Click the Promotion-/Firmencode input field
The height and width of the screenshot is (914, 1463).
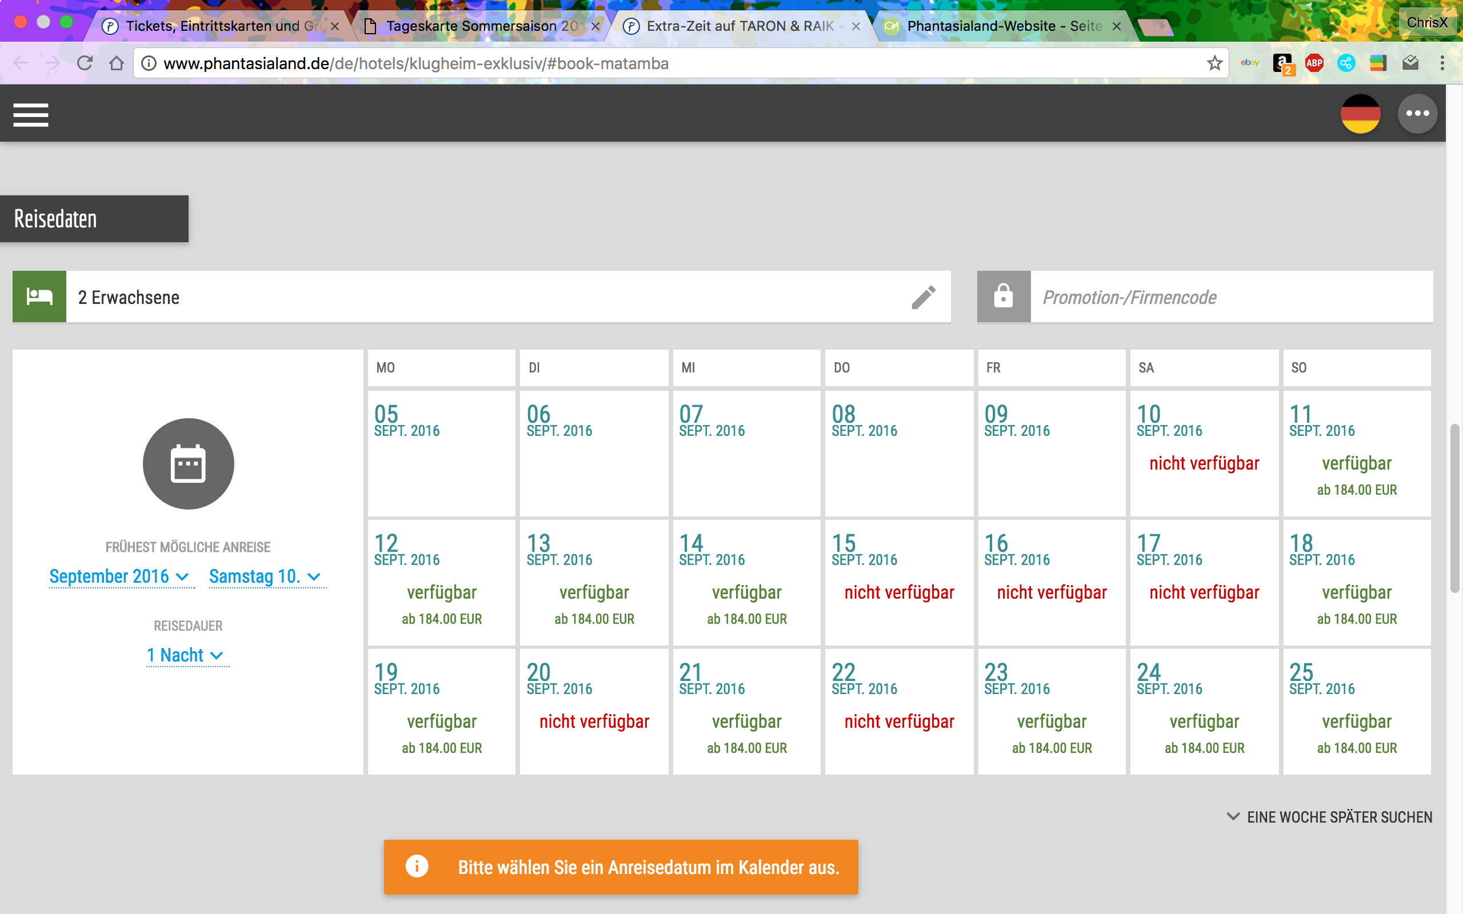pos(1231,297)
